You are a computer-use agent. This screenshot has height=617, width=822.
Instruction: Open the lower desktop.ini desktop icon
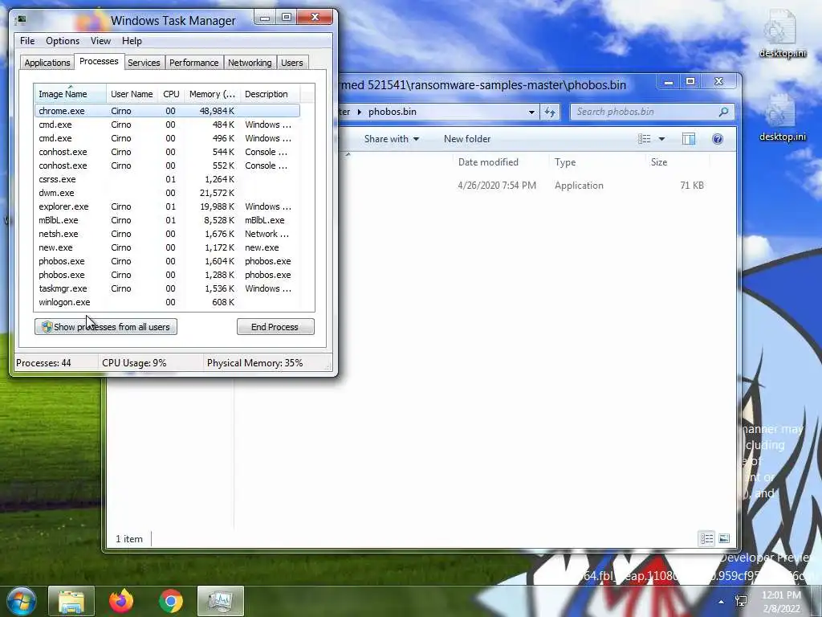click(x=782, y=117)
